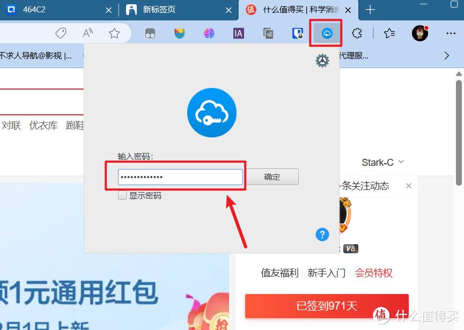Viewport: 464px width, 330px height.
Task: Click the Read Aloud icon in address bar
Action: 88,33
